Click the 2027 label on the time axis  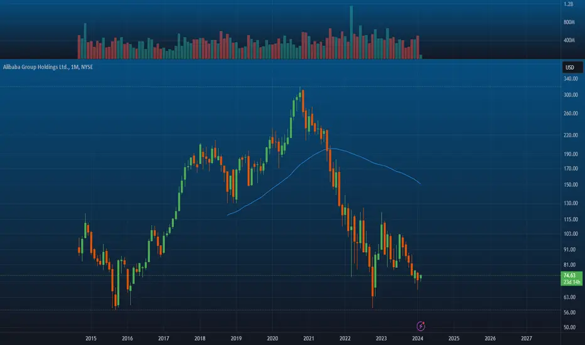[x=527, y=339]
